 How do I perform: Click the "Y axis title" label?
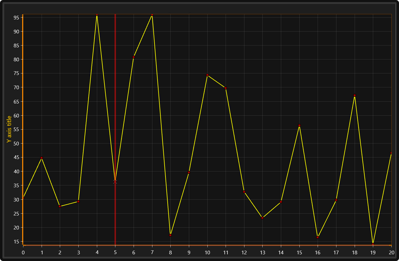(9, 129)
